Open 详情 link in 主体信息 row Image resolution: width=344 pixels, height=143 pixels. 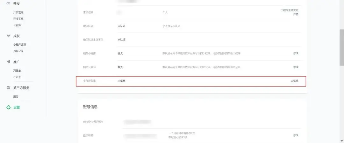[296, 14]
